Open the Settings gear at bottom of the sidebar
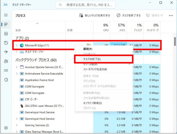The height and width of the screenshot is (134, 177). (6, 128)
